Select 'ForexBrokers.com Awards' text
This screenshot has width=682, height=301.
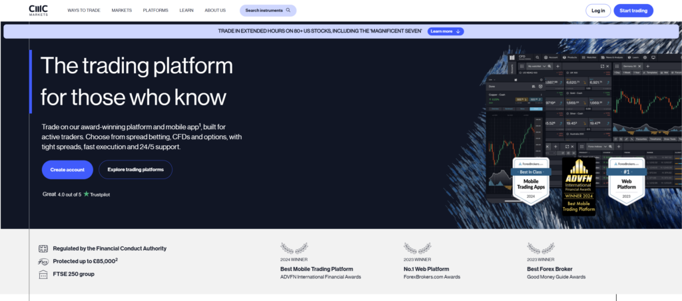point(432,276)
